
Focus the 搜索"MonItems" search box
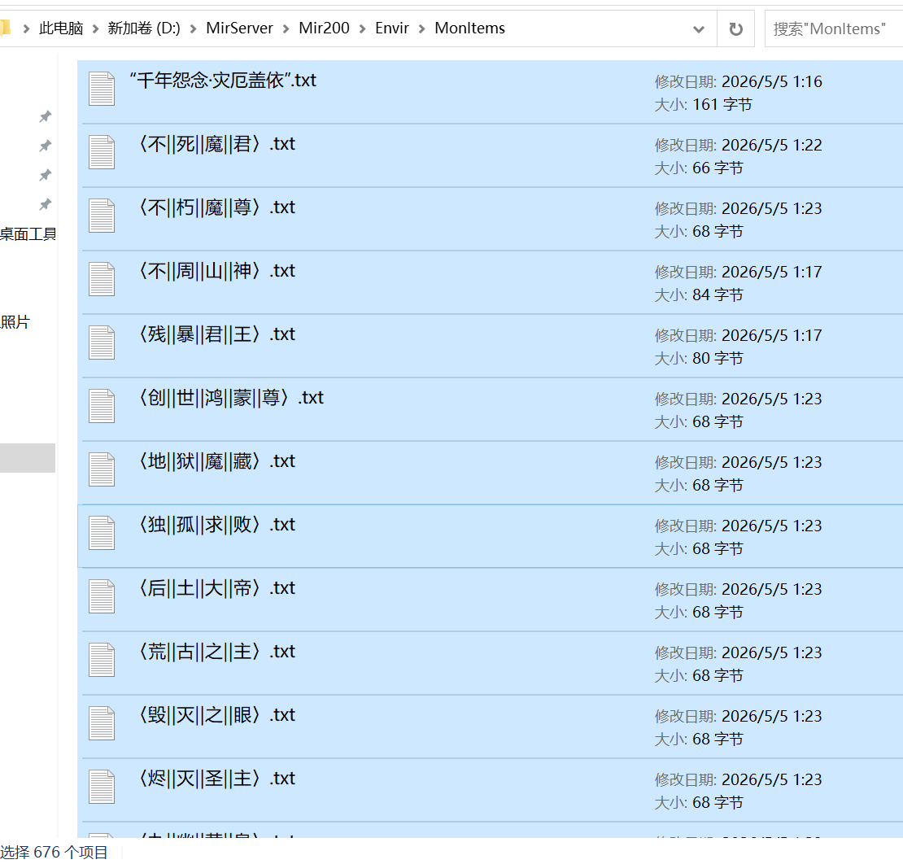click(x=834, y=28)
